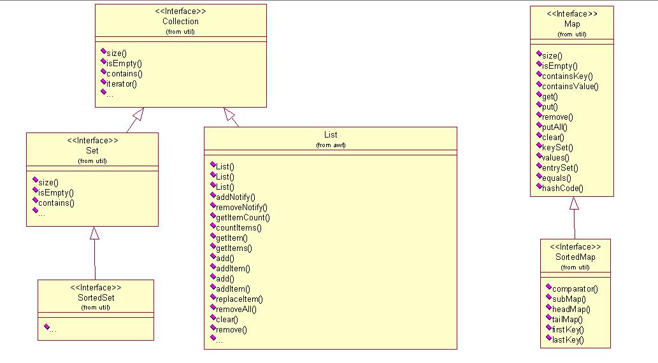Select the diamond icon next to firstKey()
Viewport: 658px width, 363px height.
pyautogui.click(x=548, y=327)
